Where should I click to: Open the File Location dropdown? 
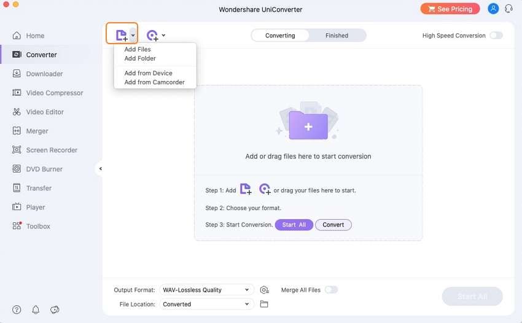(206, 304)
